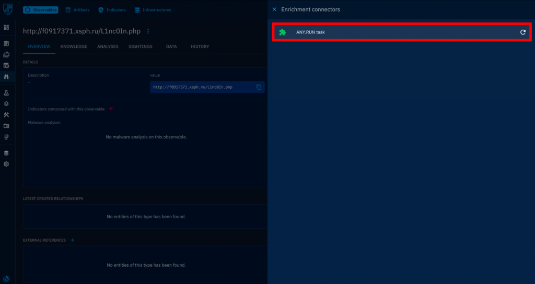View the History tab

[200, 46]
